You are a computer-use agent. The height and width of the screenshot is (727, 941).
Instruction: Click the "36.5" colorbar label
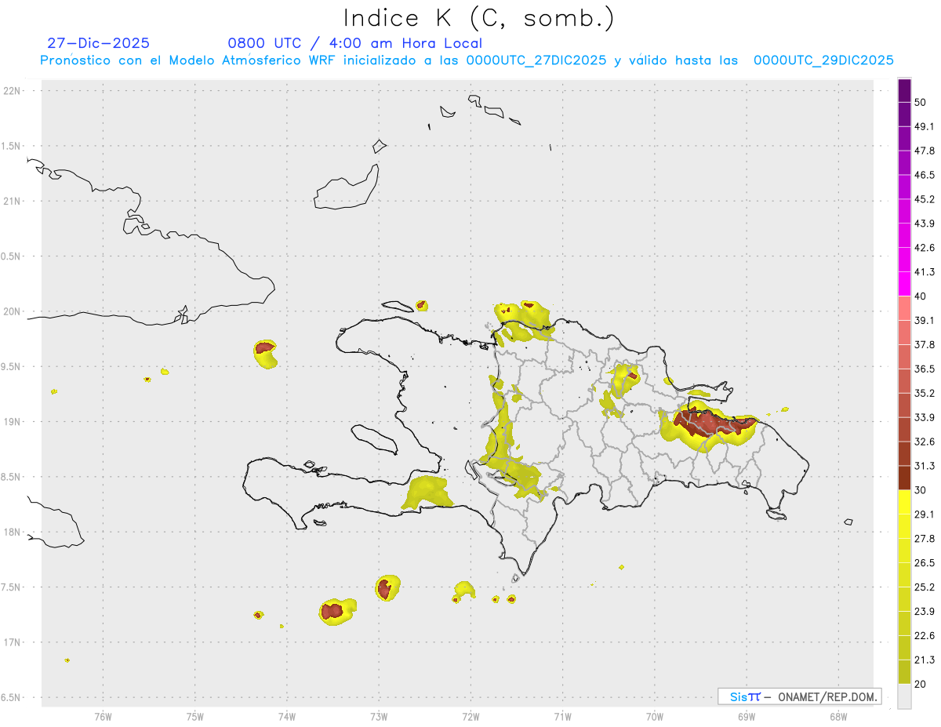click(925, 369)
